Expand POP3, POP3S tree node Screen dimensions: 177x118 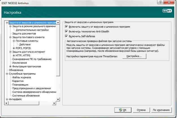[14, 48]
